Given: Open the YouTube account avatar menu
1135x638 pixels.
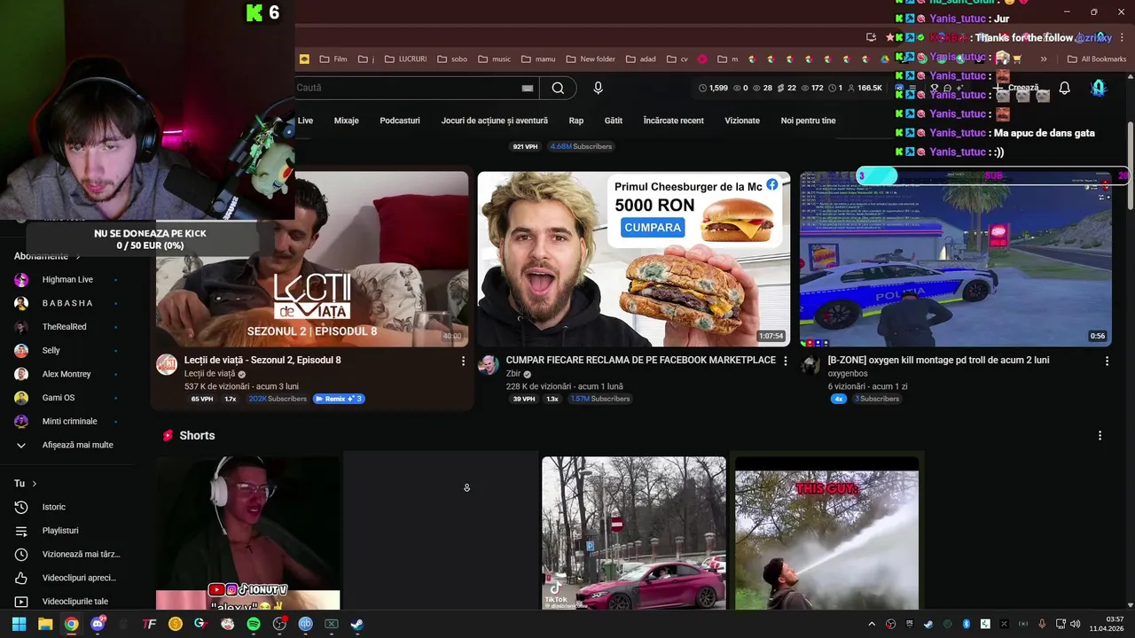Looking at the screenshot, I should coord(1099,88).
